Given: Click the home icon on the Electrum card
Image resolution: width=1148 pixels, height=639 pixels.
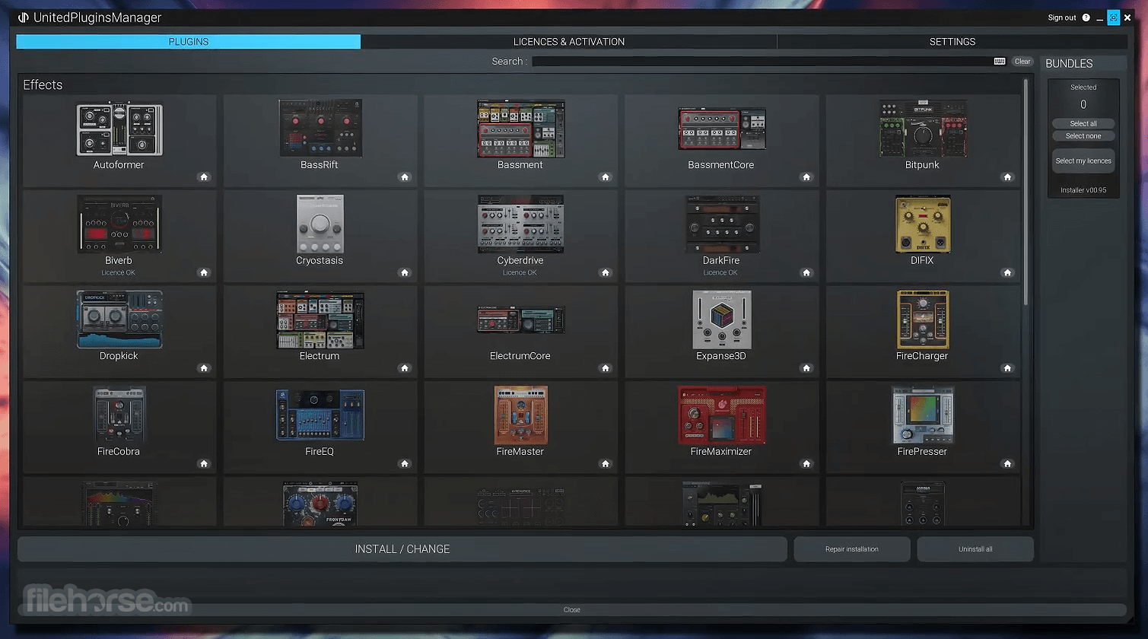Looking at the screenshot, I should pos(405,368).
